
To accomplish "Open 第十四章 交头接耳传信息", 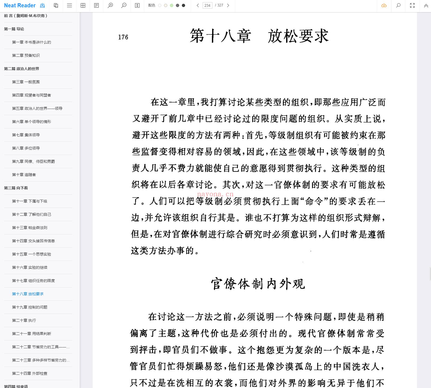I will click(34, 241).
